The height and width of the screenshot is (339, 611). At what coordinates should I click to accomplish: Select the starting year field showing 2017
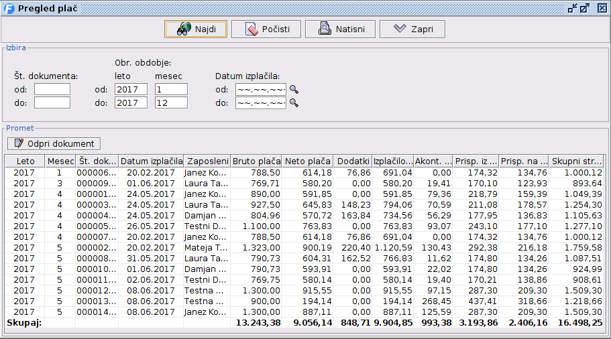tap(131, 89)
